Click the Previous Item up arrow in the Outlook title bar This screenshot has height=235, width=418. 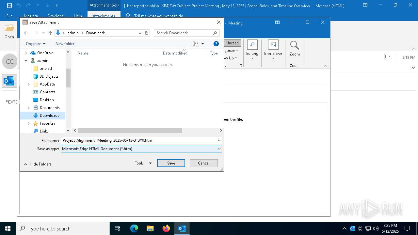38,6
